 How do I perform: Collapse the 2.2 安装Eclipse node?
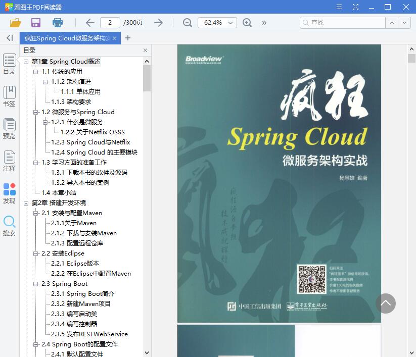point(35,253)
